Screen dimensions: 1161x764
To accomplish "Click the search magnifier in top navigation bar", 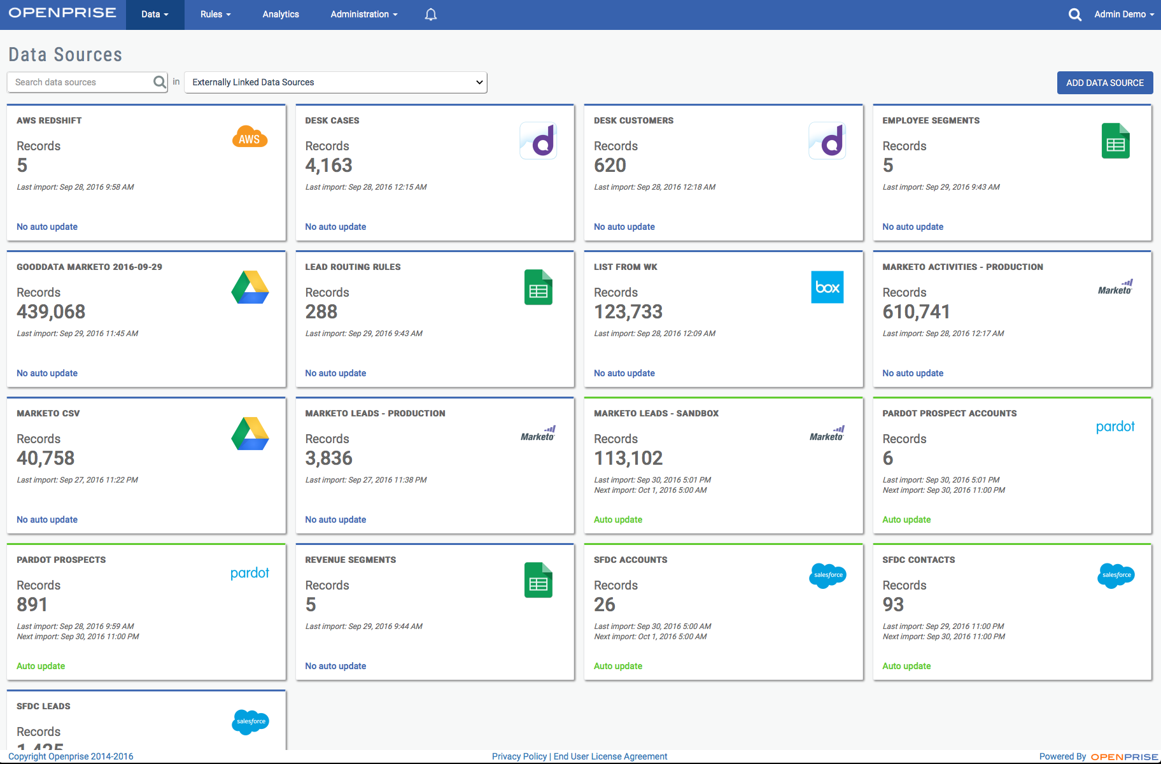I will coord(1075,14).
